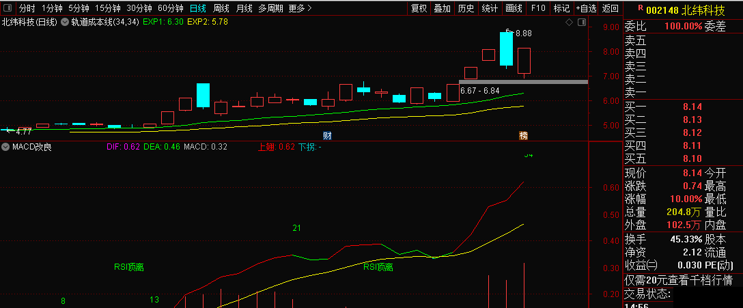
Task: Switch to 月线 monthly chart
Action: 244,8
